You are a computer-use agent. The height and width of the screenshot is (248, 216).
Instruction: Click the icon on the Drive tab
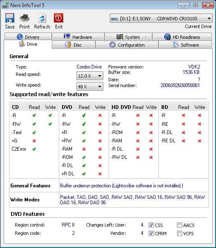(21, 44)
